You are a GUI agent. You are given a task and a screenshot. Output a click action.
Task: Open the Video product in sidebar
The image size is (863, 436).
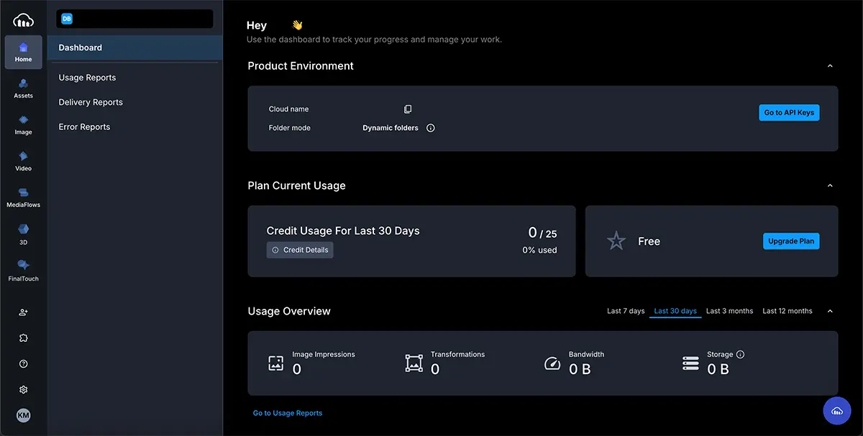click(x=23, y=161)
